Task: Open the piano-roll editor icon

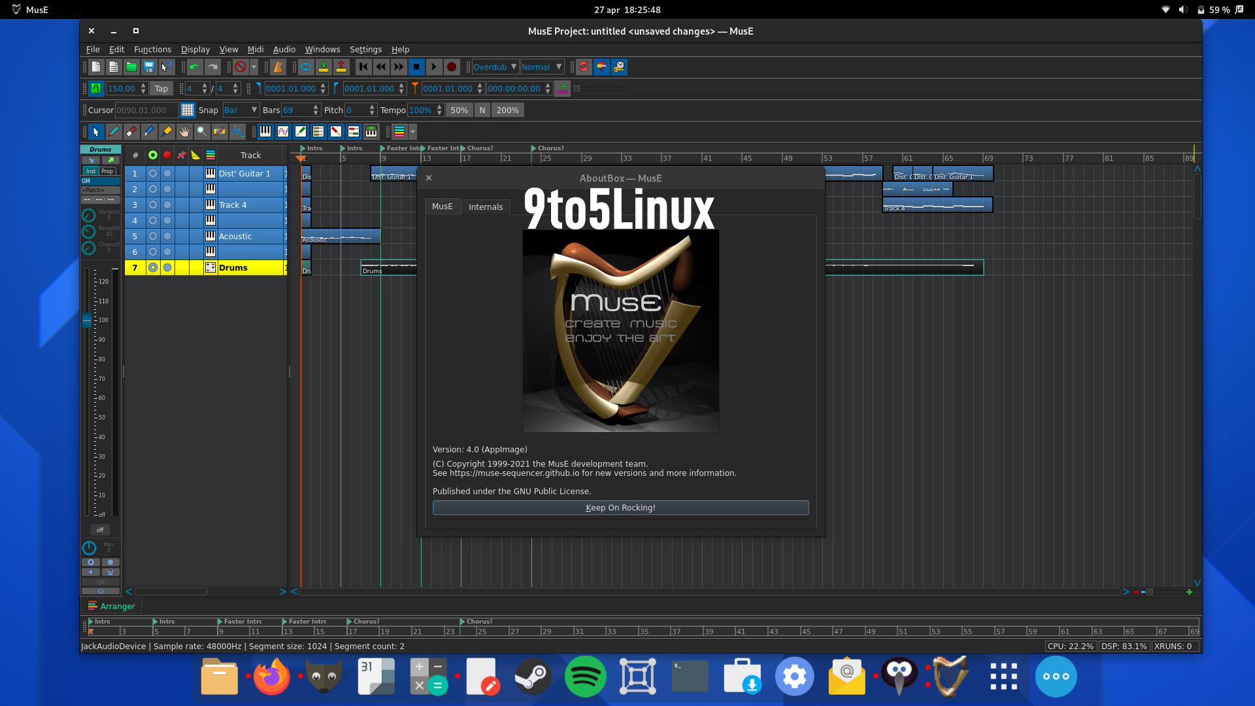Action: click(x=265, y=131)
